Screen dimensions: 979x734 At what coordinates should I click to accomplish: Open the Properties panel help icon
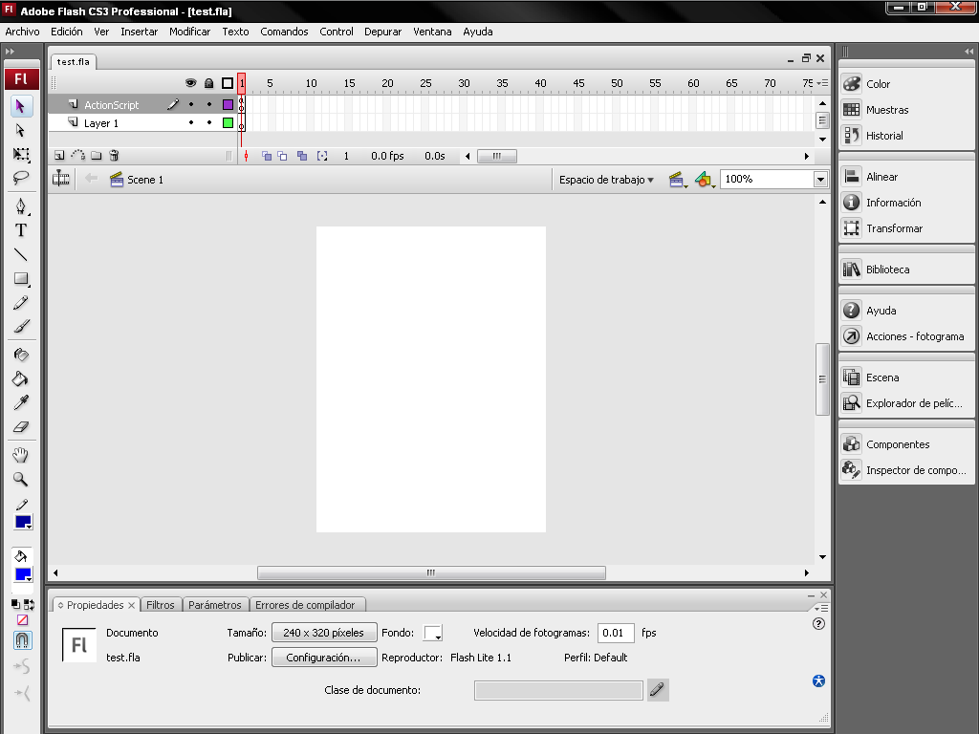point(818,623)
